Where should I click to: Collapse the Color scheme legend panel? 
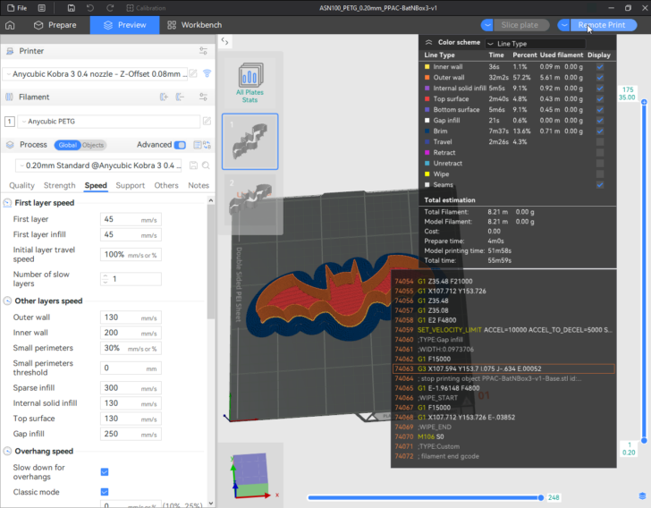[429, 42]
